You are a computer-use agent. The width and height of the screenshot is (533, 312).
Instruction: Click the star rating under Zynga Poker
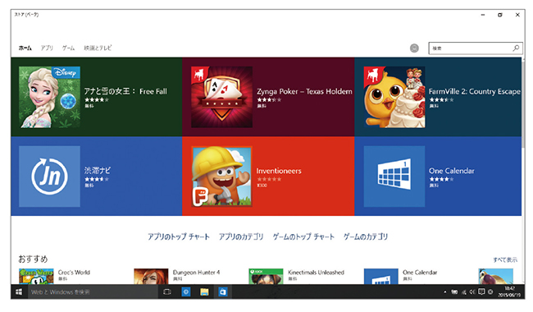pos(269,99)
